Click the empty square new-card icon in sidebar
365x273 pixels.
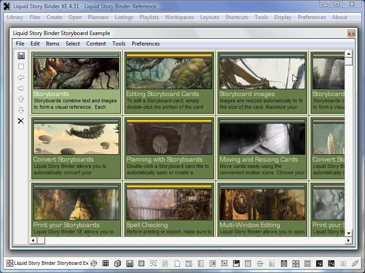tap(21, 66)
